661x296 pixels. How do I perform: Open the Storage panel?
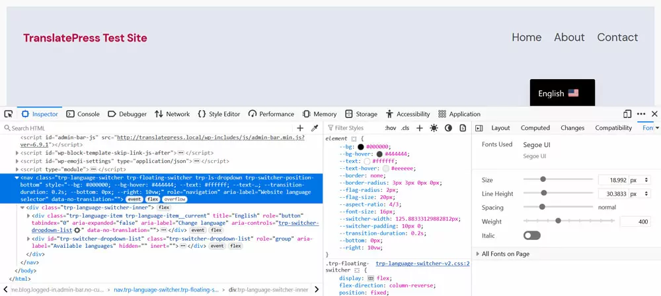click(360, 114)
